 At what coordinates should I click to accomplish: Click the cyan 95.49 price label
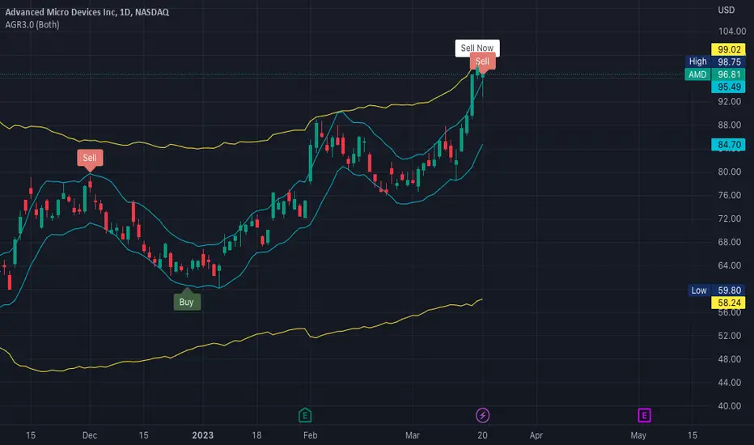tap(728, 87)
